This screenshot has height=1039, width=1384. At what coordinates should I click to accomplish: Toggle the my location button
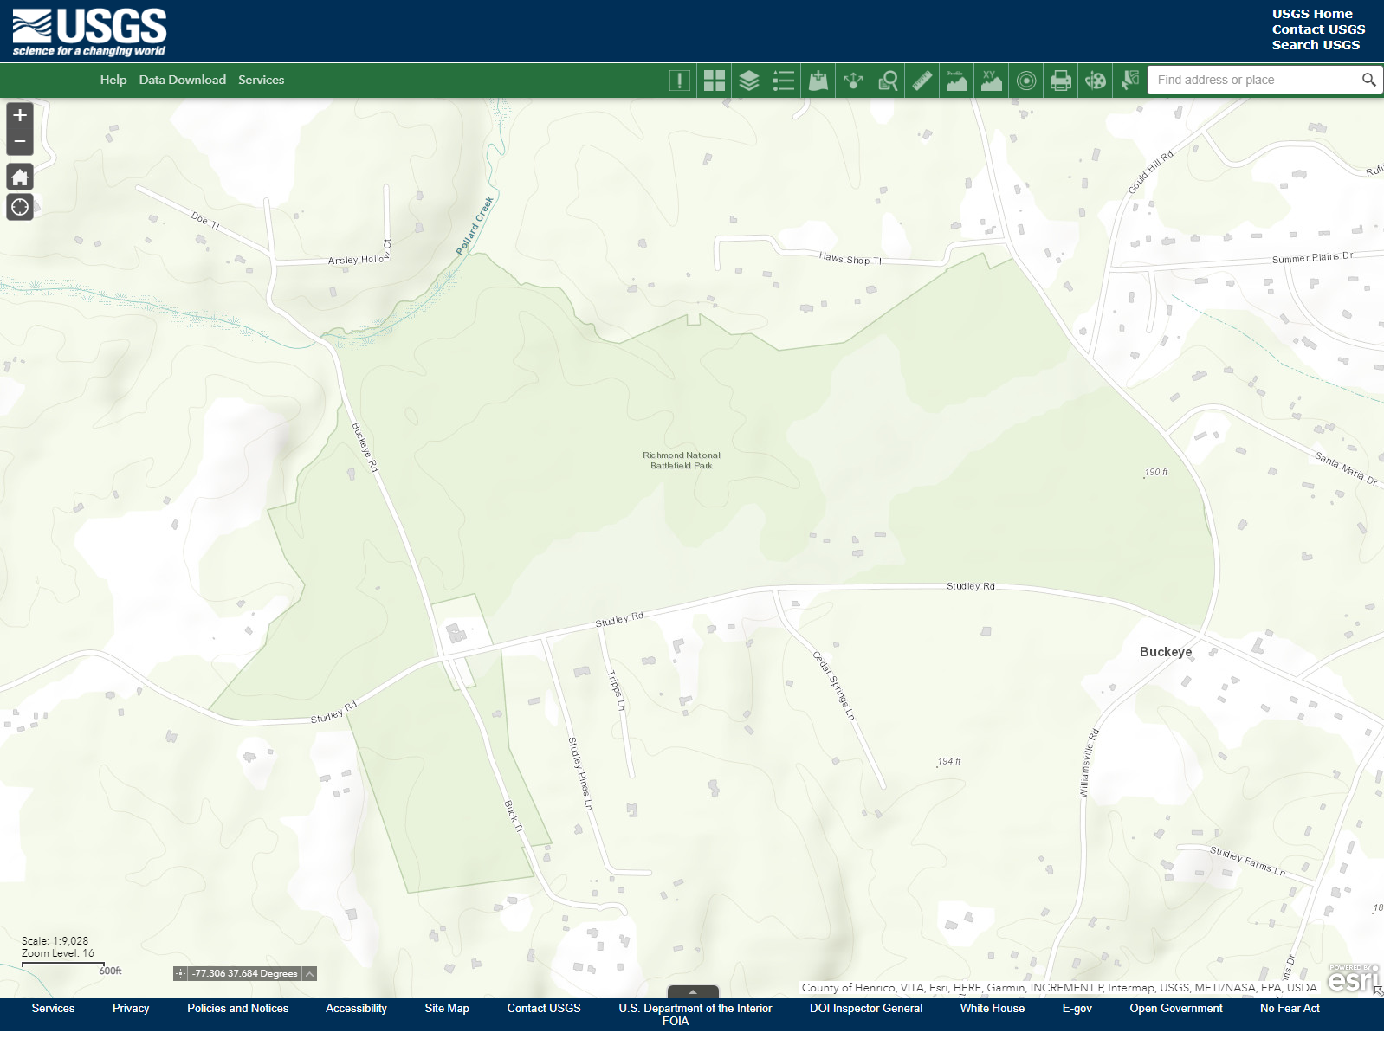20,207
